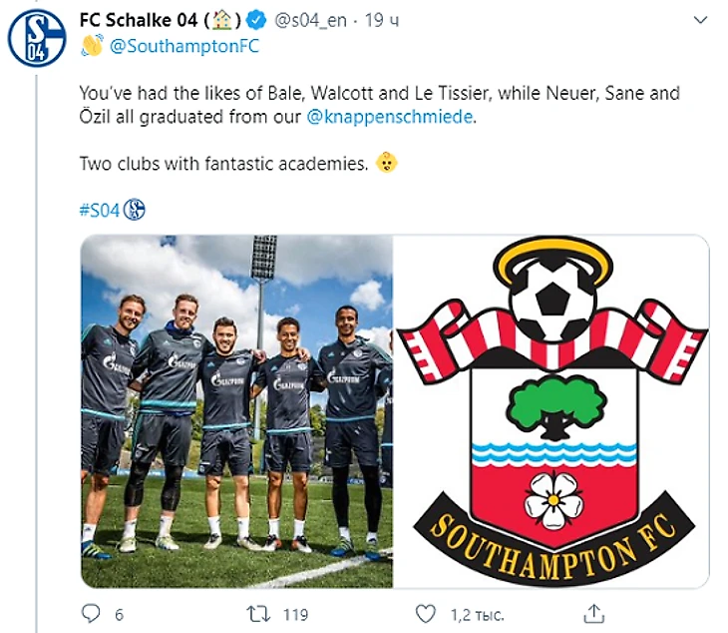Open the @SouthamptonFC mention link
Screen dimensions: 728x633
point(184,46)
